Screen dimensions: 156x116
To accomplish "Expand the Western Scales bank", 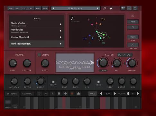I will coord(37,24).
